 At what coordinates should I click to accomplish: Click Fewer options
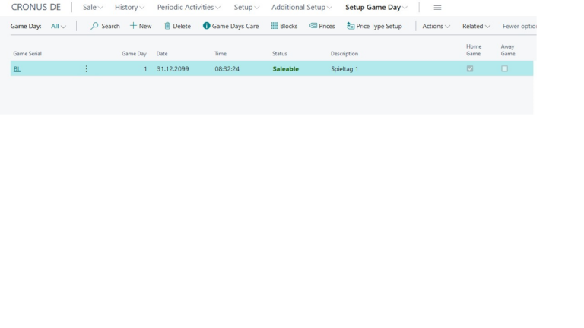[519, 26]
